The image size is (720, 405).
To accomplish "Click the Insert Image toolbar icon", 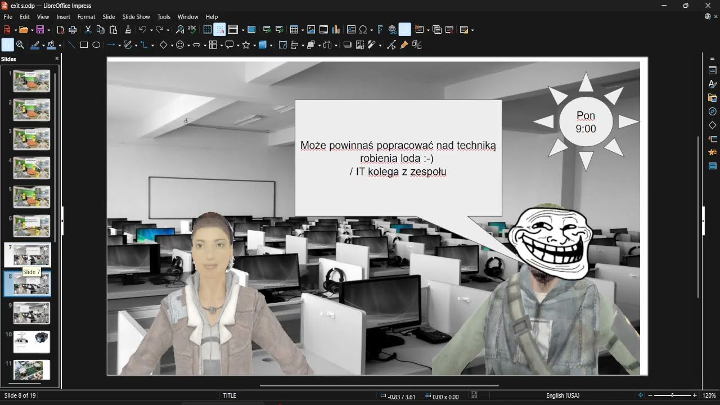I will point(311,30).
